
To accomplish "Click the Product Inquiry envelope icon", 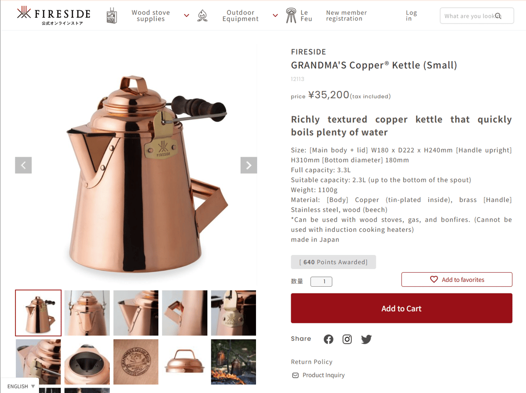I will [295, 375].
